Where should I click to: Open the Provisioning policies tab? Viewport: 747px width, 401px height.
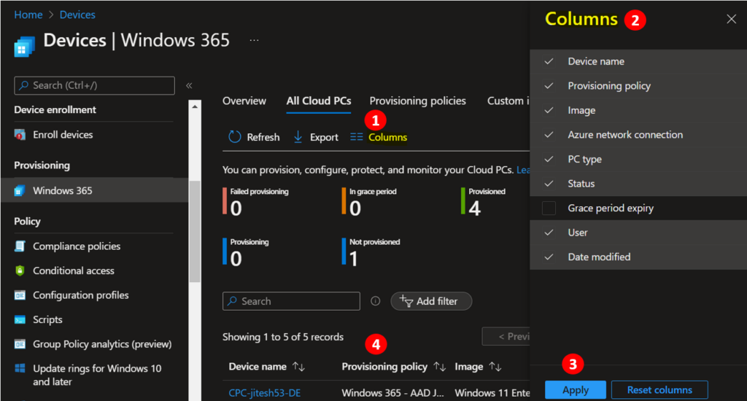point(418,101)
